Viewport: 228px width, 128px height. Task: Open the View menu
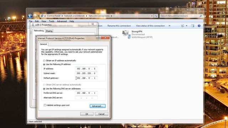(x=43, y=21)
